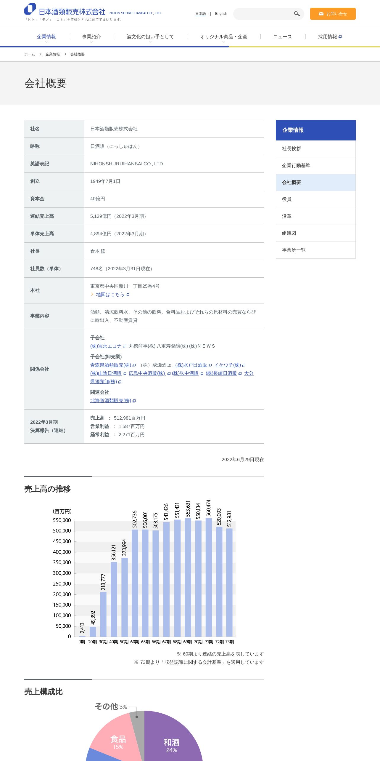Click the envelope icon on contact button
This screenshot has width=380, height=761.
[321, 14]
